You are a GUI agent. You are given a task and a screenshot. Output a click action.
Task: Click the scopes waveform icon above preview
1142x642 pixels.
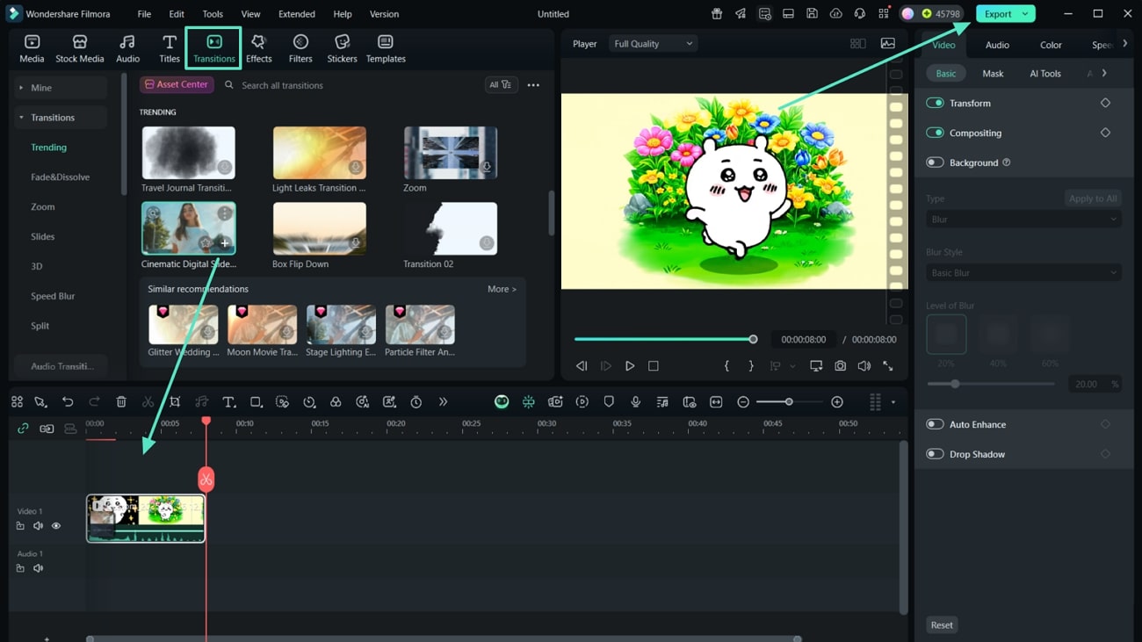pyautogui.click(x=888, y=44)
